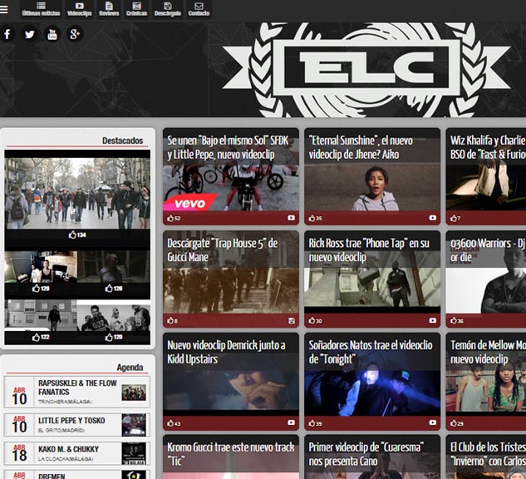Like the Destacados video with 134 likes
The height and width of the screenshot is (479, 526).
pos(77,235)
